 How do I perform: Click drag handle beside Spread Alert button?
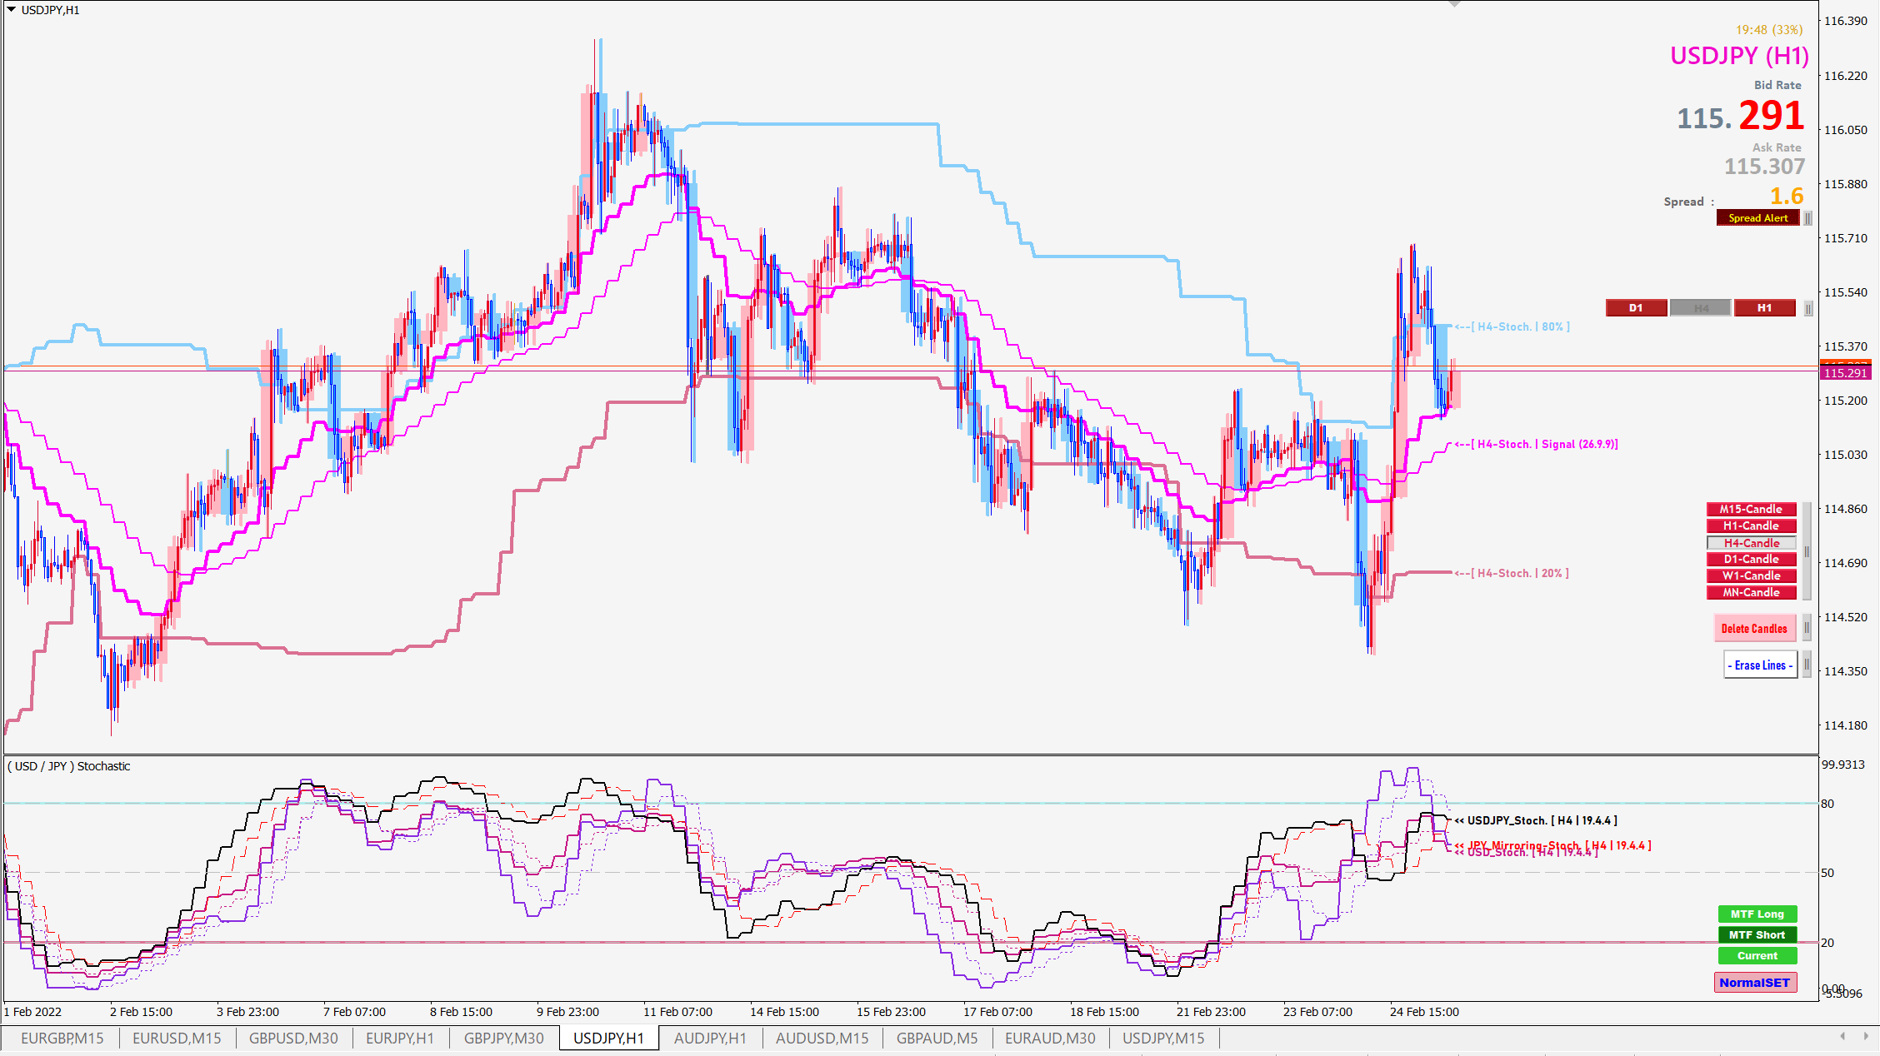(1807, 218)
